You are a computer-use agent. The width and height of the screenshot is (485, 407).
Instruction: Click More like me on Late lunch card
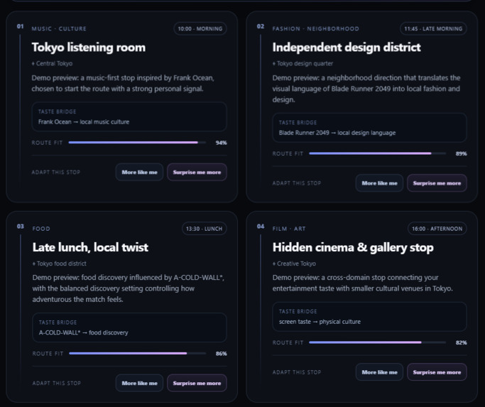click(x=139, y=383)
